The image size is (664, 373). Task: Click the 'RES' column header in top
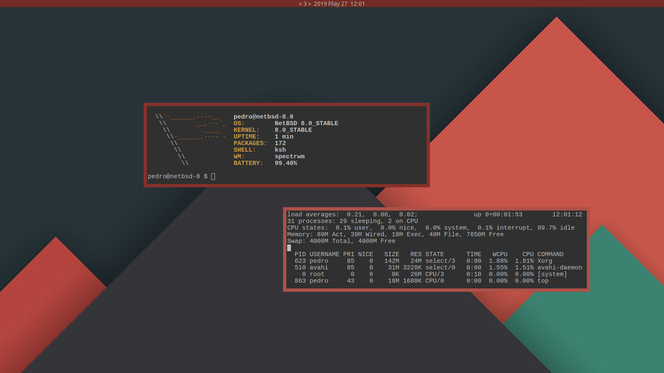pyautogui.click(x=416, y=254)
